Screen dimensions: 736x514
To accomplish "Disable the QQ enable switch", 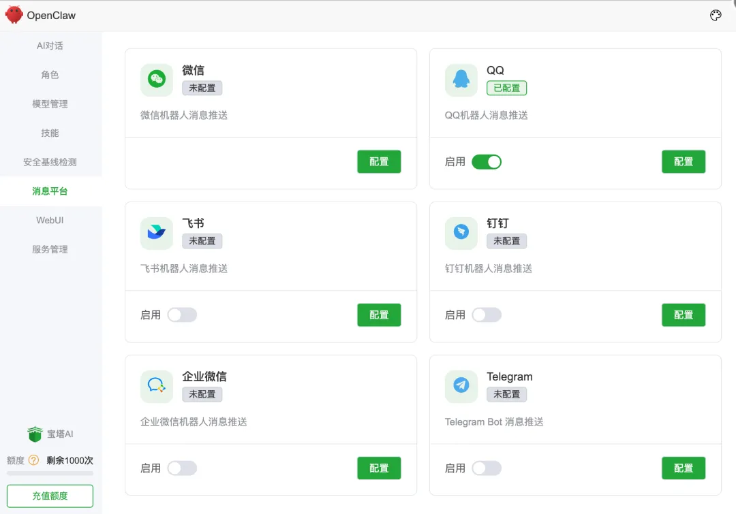I will [x=488, y=161].
